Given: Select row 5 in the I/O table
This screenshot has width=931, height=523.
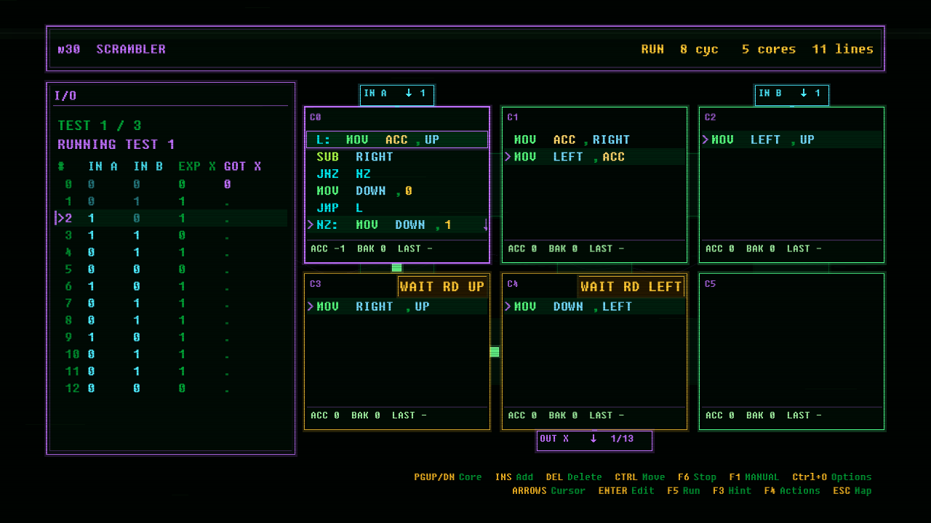Looking at the screenshot, I should tap(171, 269).
